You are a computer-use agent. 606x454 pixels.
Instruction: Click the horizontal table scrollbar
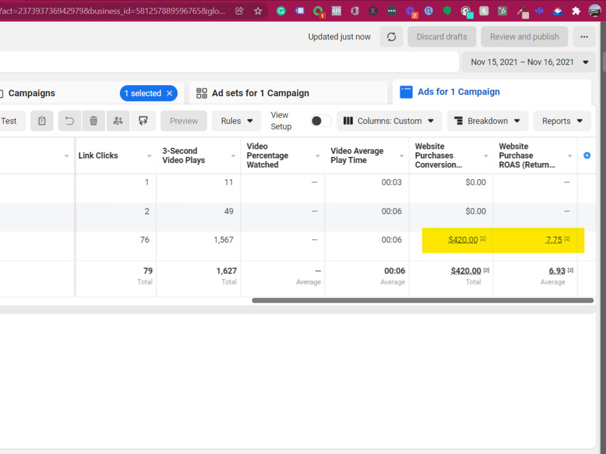[422, 300]
